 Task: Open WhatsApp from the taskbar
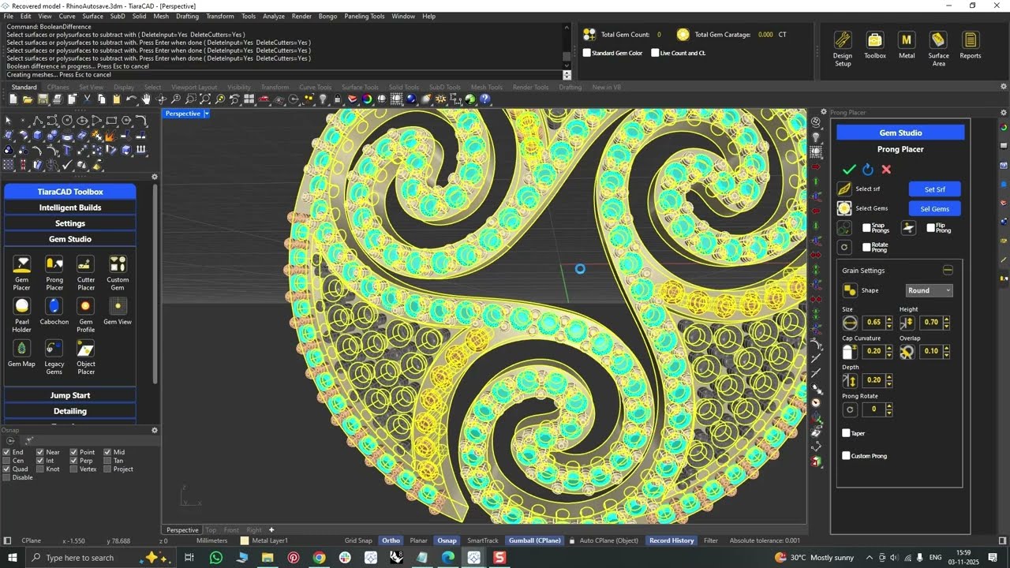[x=216, y=558]
